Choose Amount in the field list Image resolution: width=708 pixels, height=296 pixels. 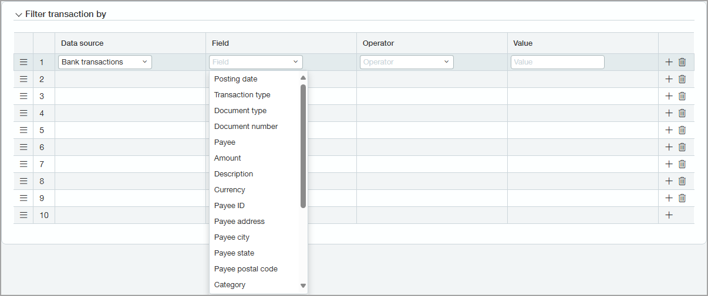228,158
